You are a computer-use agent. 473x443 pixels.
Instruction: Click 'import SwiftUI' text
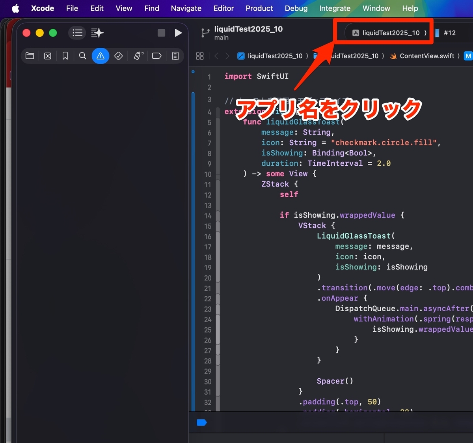click(x=257, y=76)
